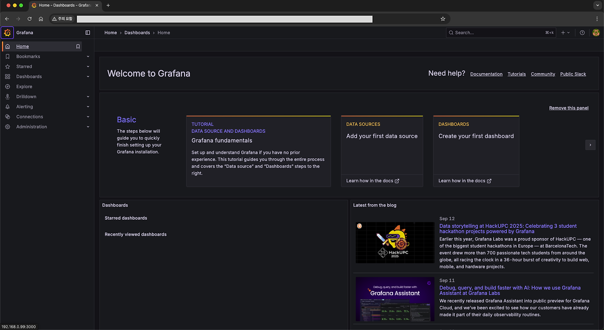
Task: Click Dashboards in the breadcrumb
Action: [x=137, y=32]
